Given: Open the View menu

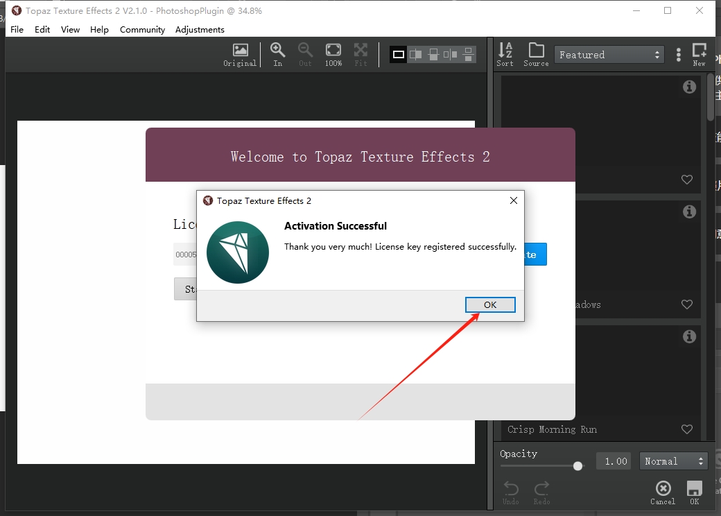Looking at the screenshot, I should [70, 29].
